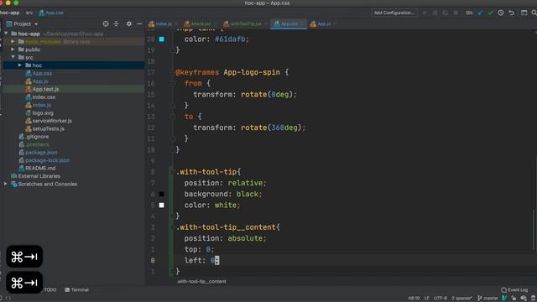Click the App.css breadcrumb in navigation bar
This screenshot has width=537, height=302.
51,13
